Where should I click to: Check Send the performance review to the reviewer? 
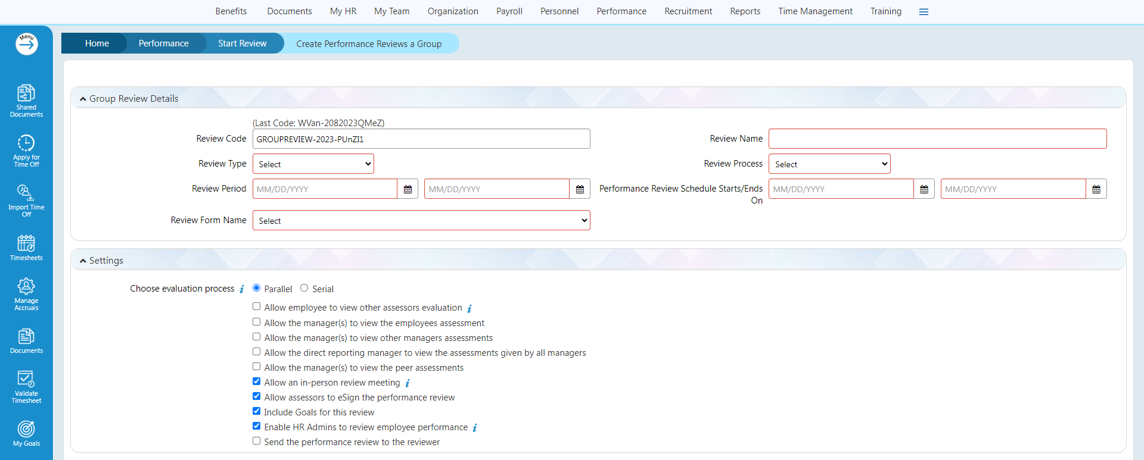[256, 441]
